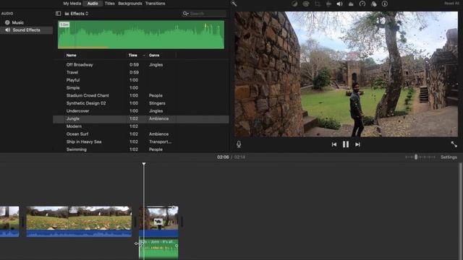This screenshot has height=260, width=463.
Task: Click the timeline playhead marker
Action: pos(144,164)
